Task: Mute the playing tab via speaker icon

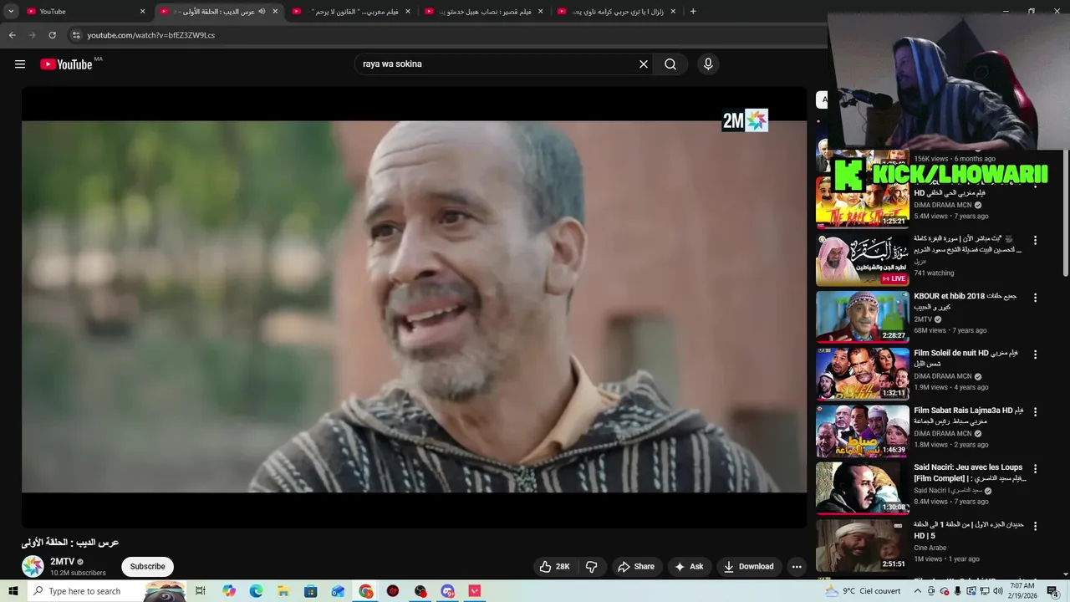Action: (262, 12)
